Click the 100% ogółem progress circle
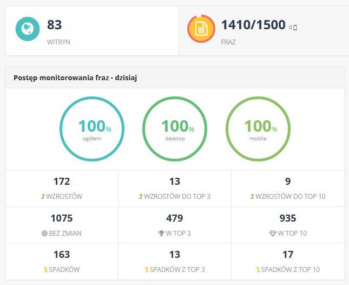 point(92,129)
